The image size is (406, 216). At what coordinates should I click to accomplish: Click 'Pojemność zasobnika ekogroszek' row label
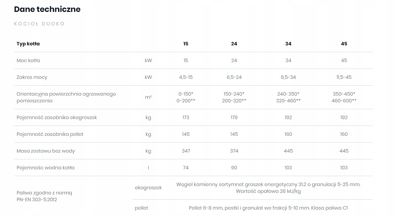(57, 117)
